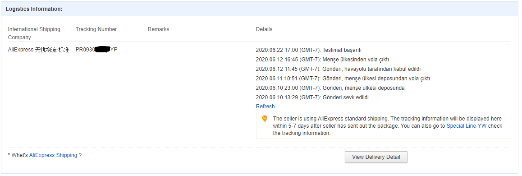Click the International Shipping Company column header

coord(34,33)
